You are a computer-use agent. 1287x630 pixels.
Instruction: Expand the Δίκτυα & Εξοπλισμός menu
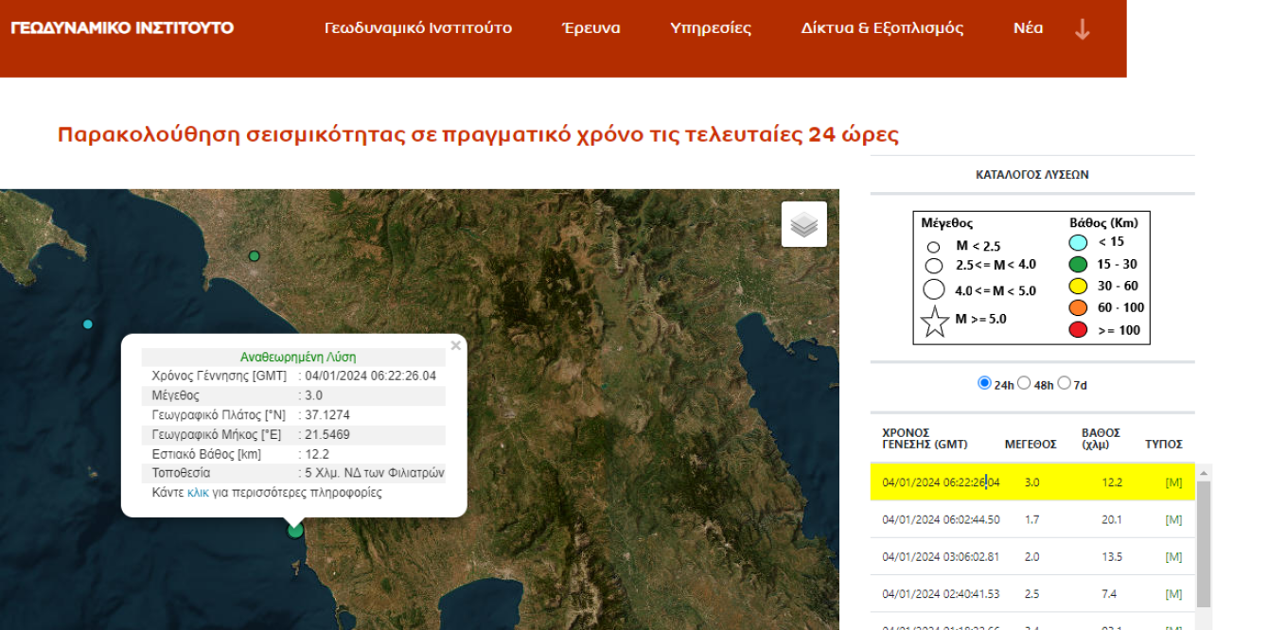(x=882, y=28)
